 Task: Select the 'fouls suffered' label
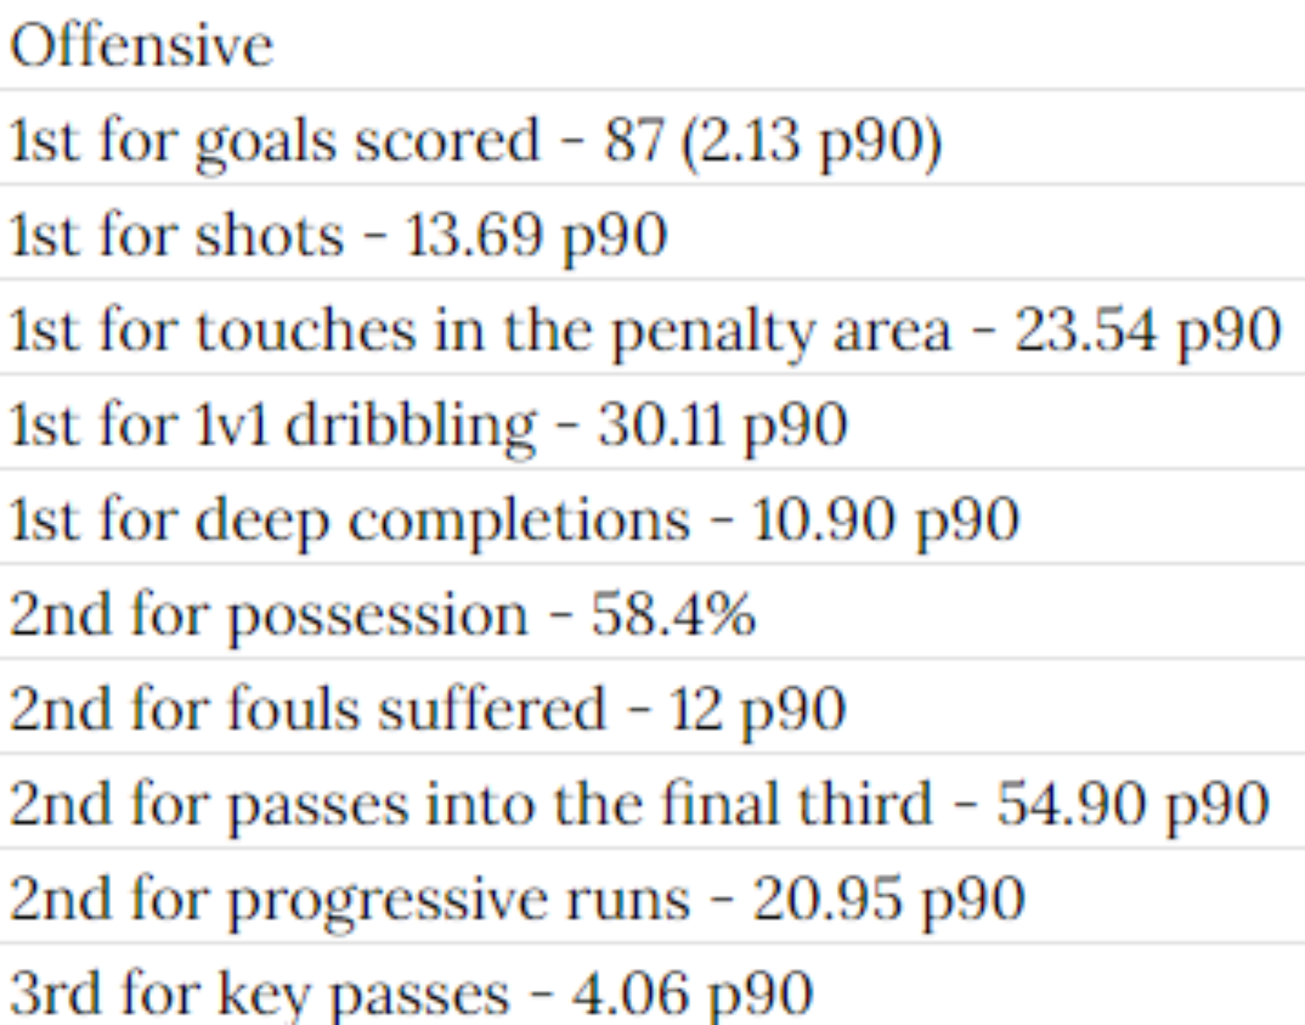[416, 709]
